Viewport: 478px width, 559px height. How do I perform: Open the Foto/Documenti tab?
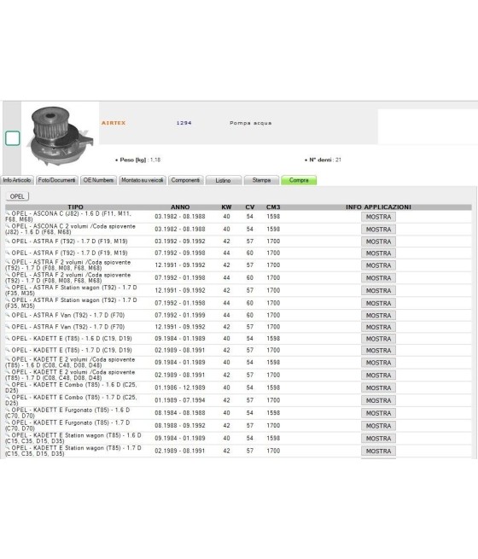coord(56,180)
